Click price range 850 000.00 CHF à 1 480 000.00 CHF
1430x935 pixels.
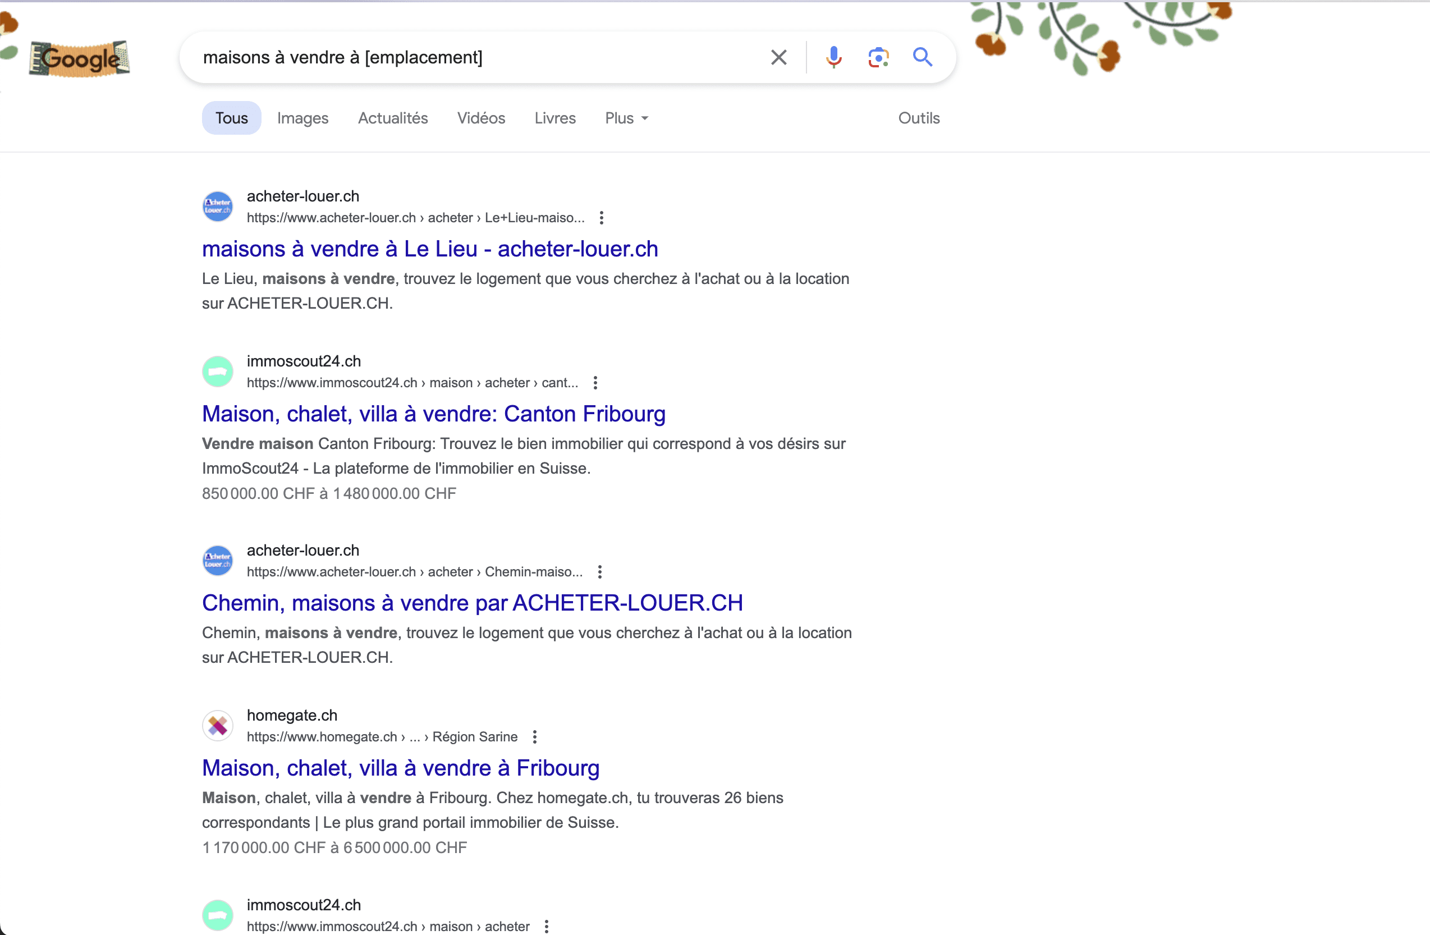[x=329, y=493]
